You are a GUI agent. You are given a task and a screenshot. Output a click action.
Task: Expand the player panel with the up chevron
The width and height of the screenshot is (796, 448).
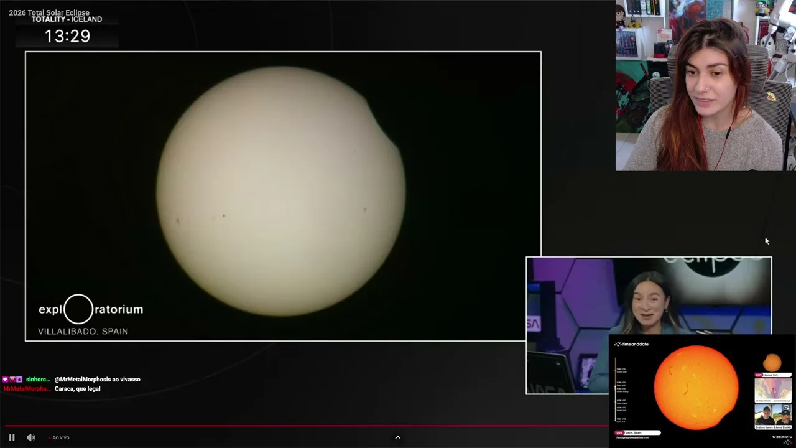[398, 437]
